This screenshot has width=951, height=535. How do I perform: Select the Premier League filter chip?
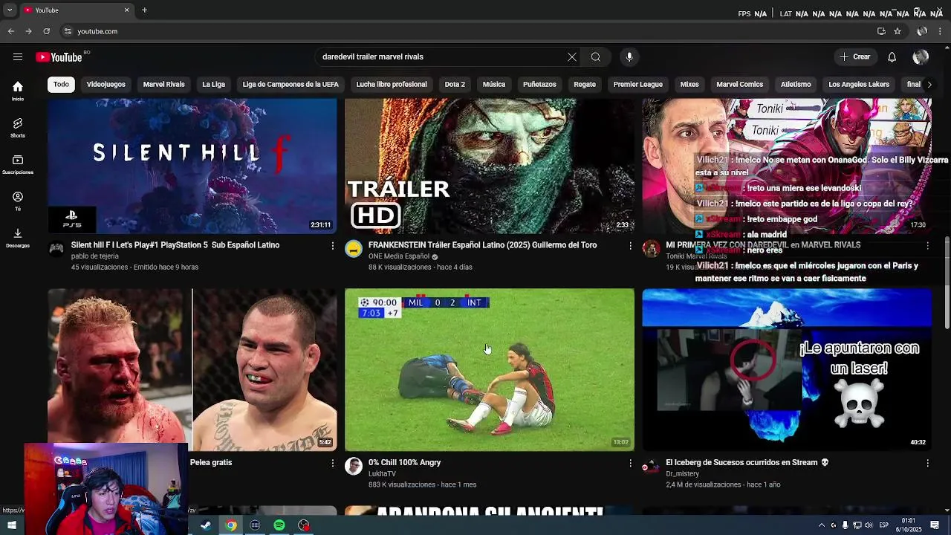pyautogui.click(x=637, y=85)
